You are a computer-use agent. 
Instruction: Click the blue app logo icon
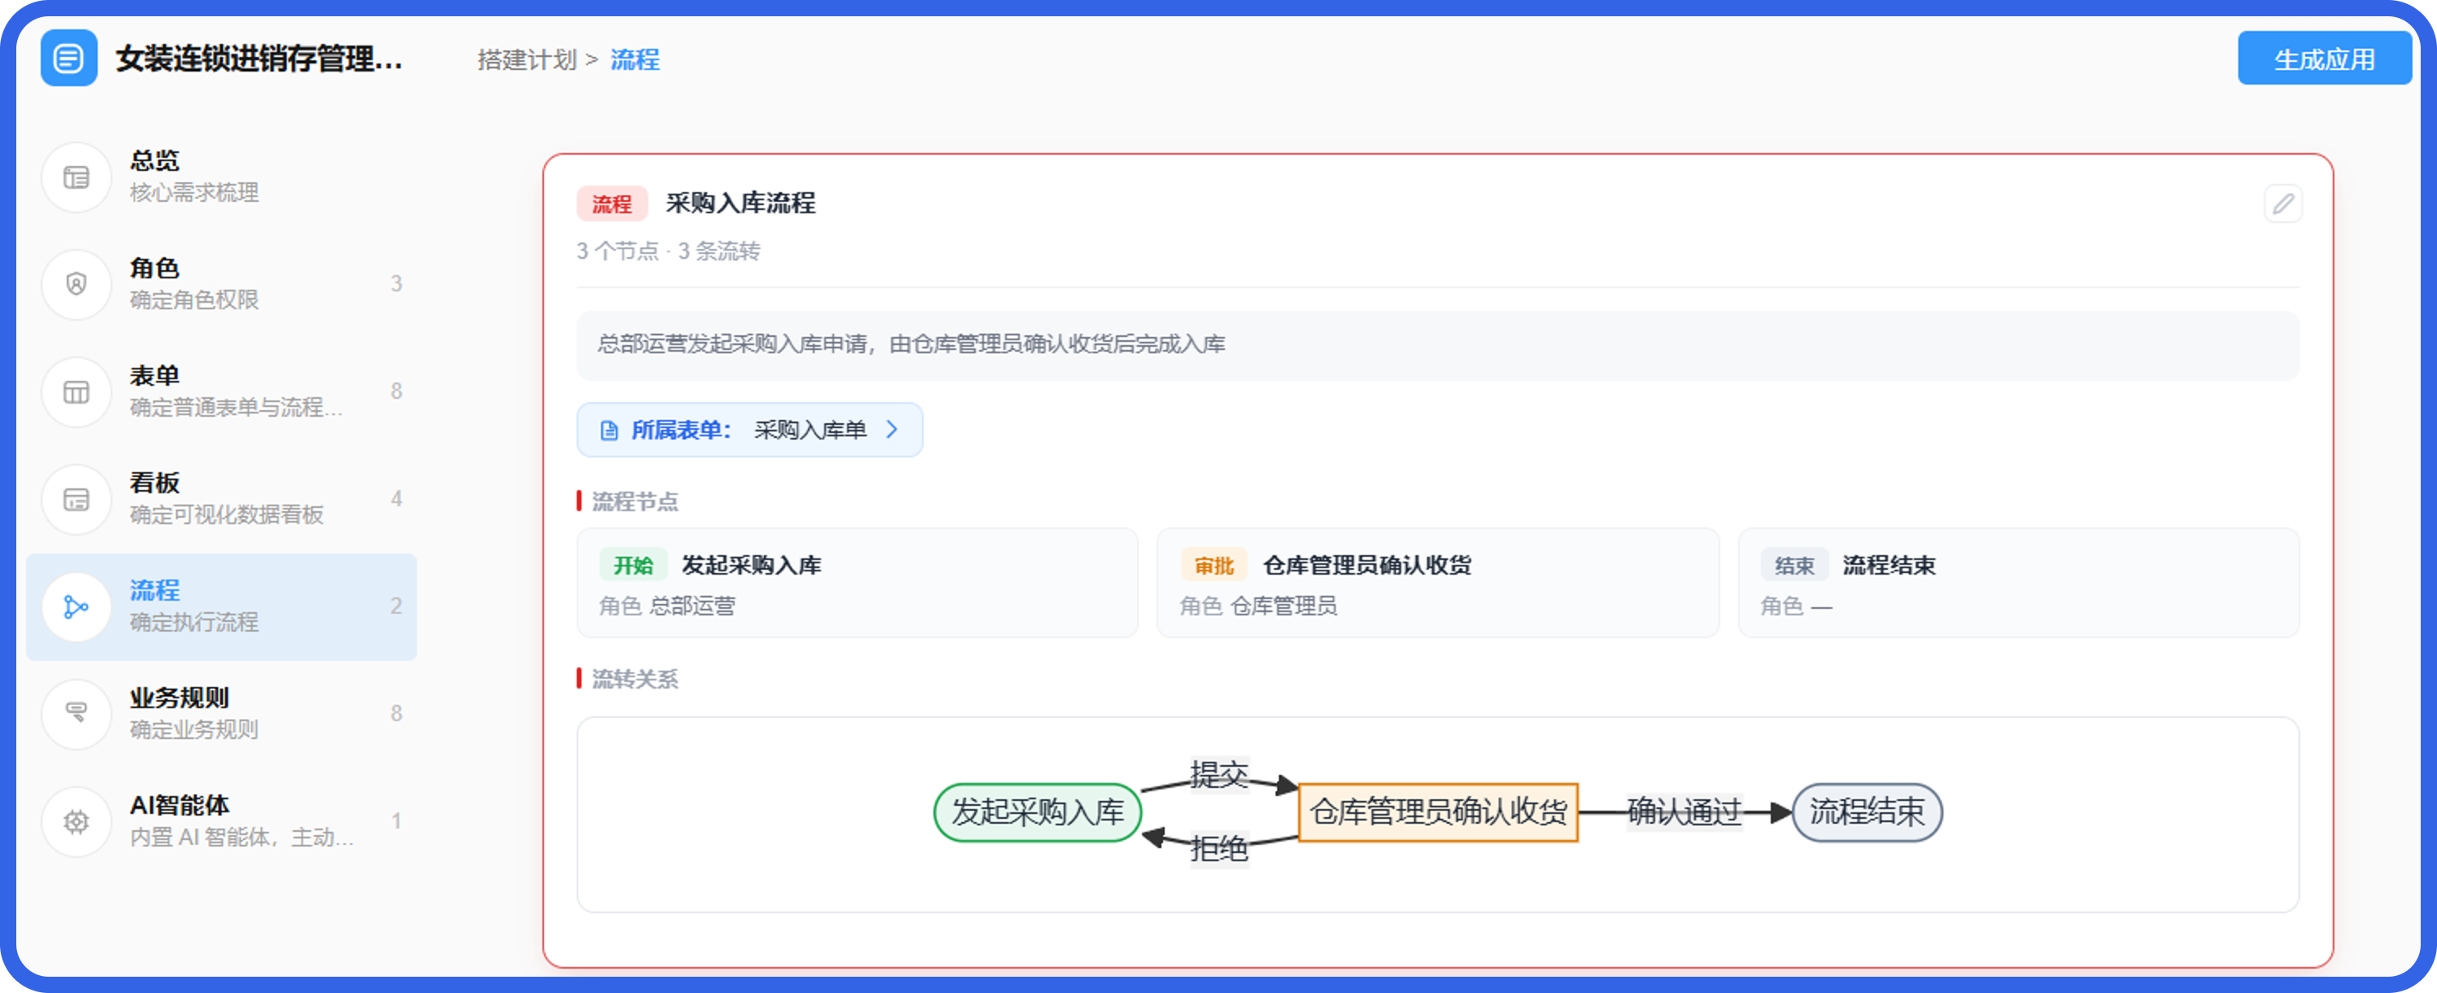click(69, 59)
